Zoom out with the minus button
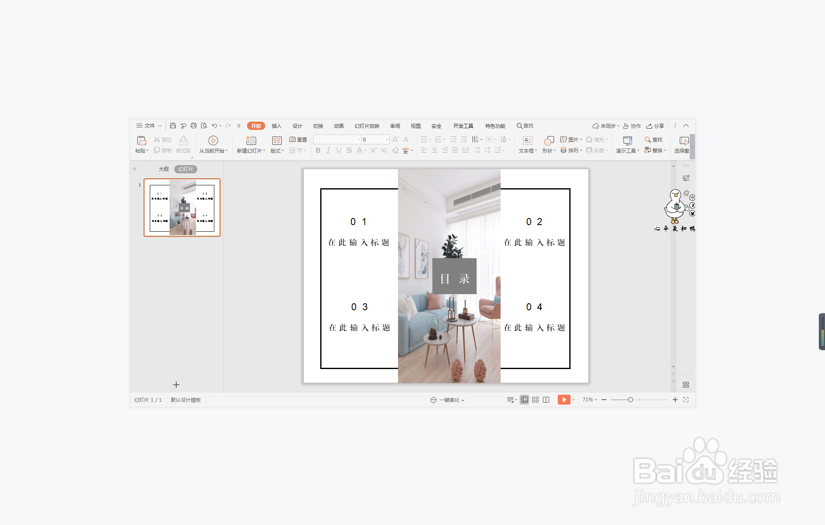 (x=604, y=400)
